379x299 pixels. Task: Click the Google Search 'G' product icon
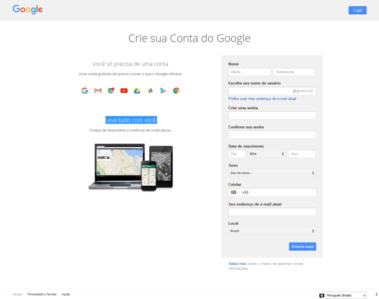(x=85, y=91)
